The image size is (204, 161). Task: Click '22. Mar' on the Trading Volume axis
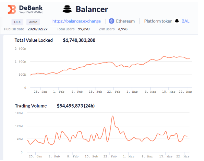click(183, 157)
